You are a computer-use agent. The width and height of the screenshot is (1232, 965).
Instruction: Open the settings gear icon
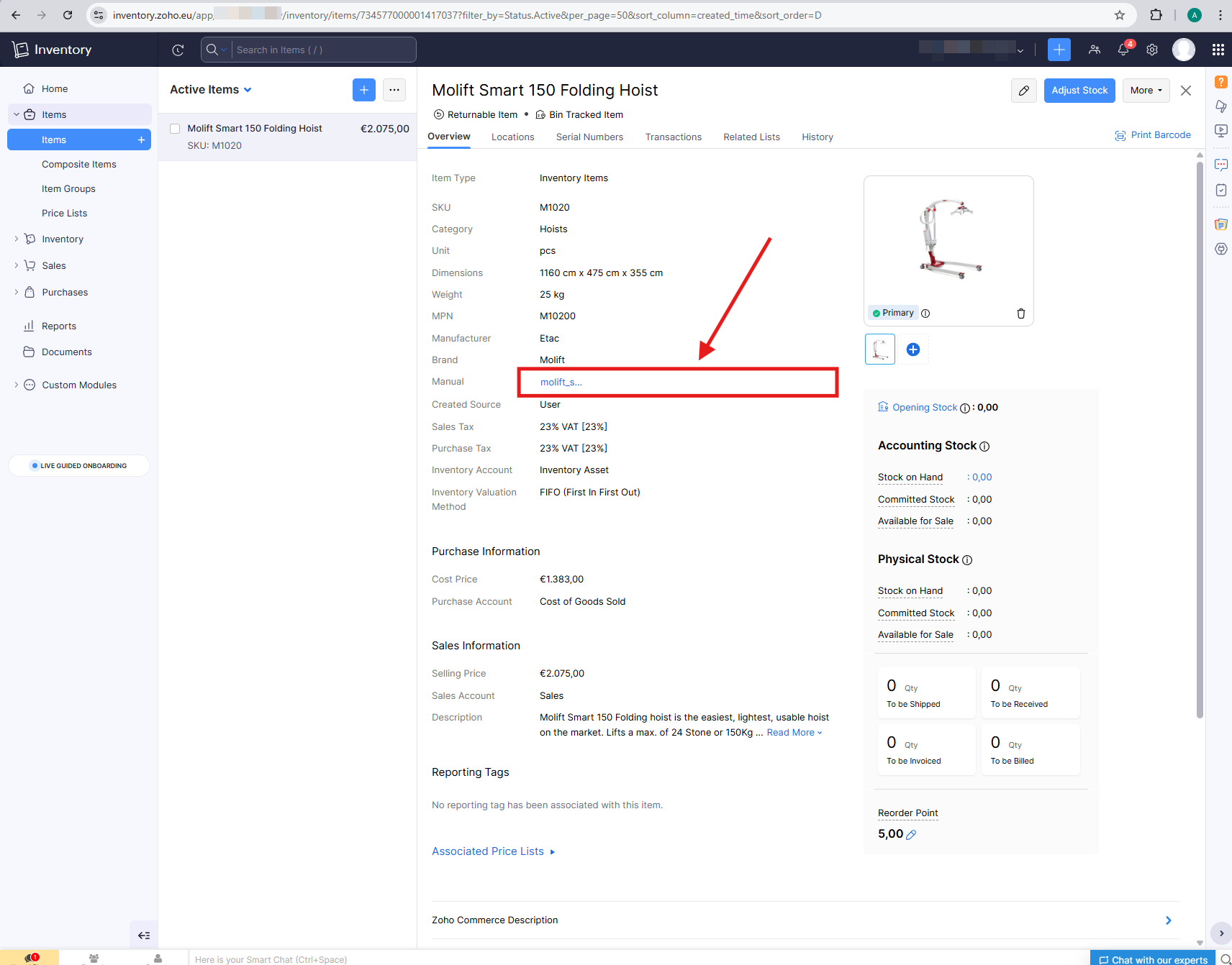click(x=1152, y=50)
